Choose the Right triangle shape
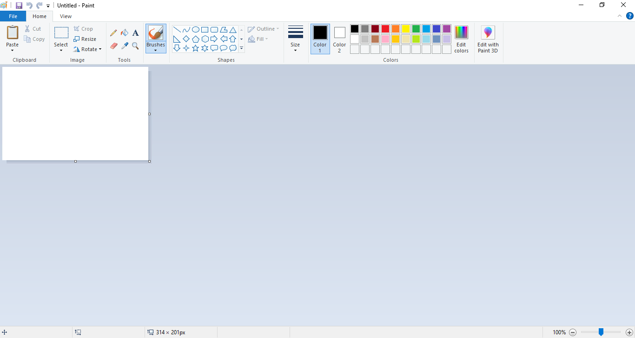The width and height of the screenshot is (635, 338). [x=177, y=39]
